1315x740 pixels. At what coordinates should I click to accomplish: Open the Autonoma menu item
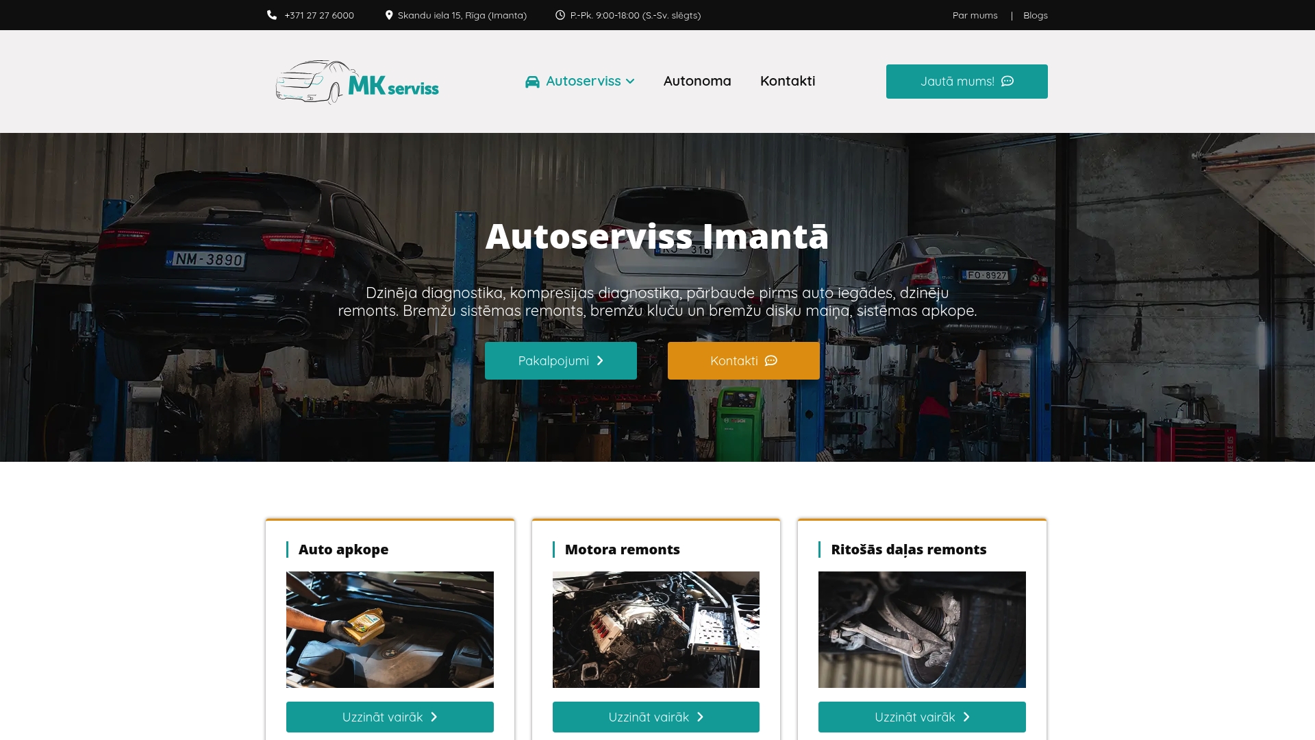click(x=697, y=81)
